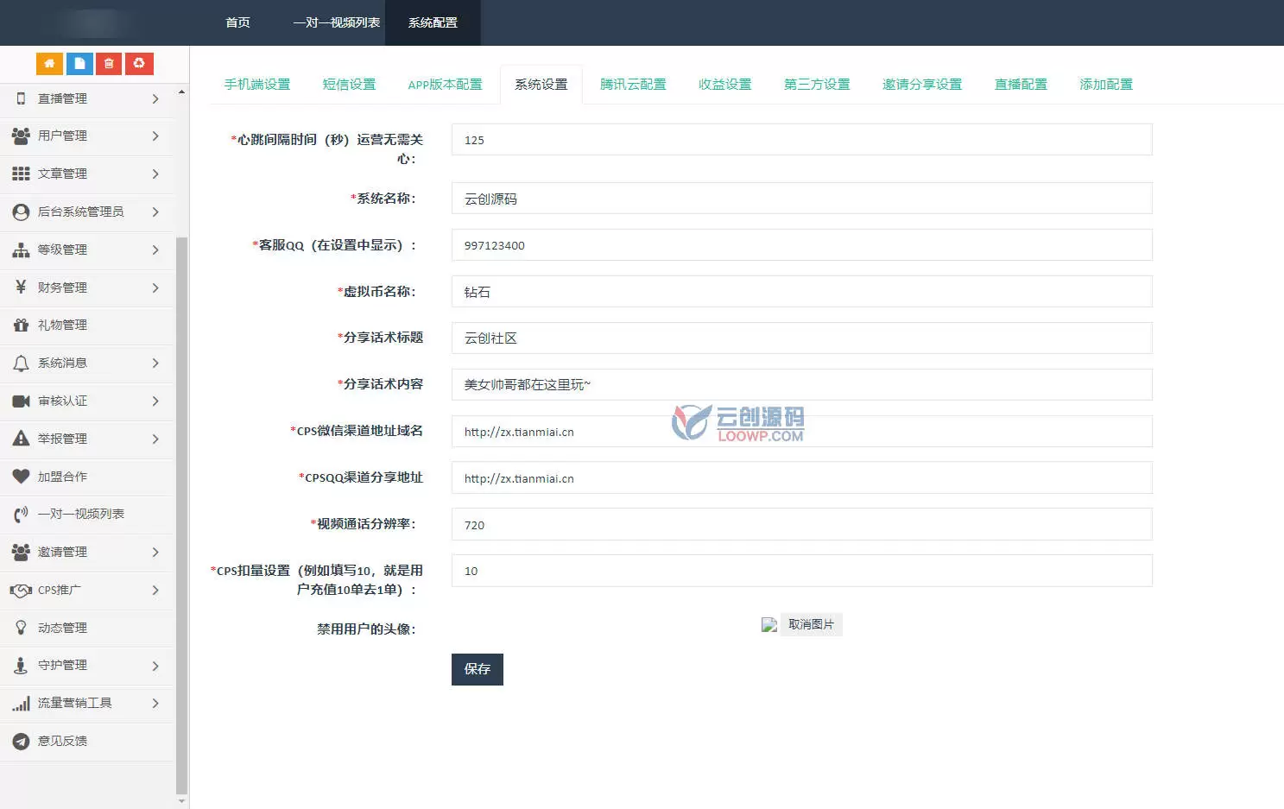1284x809 pixels.
Task: Click the grid icon beside 文章管理
Action: coord(21,174)
